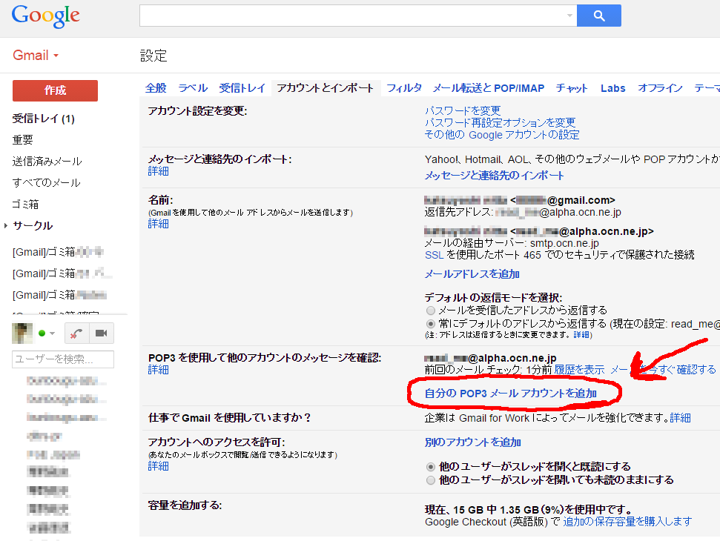
Task: Open 送信済みメール folder
Action: pyautogui.click(x=47, y=161)
